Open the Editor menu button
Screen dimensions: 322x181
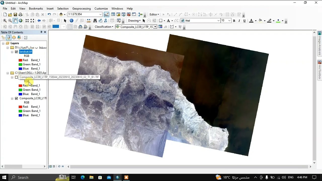click(154, 15)
